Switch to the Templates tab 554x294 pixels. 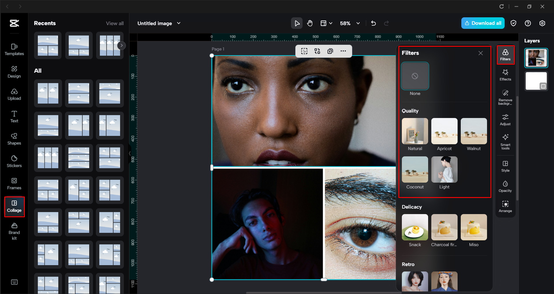point(14,50)
